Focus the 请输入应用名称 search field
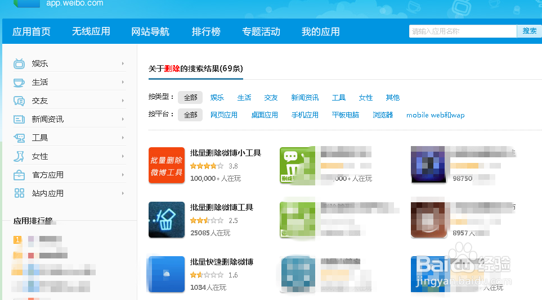This screenshot has height=300, width=542. pyautogui.click(x=463, y=31)
